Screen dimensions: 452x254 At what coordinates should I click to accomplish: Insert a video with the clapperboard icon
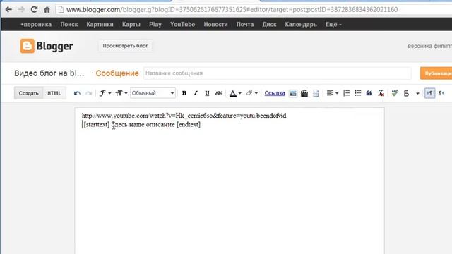(x=304, y=93)
